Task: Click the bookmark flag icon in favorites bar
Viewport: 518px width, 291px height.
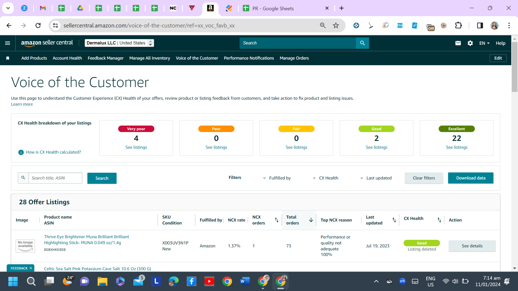Action: click(8, 58)
